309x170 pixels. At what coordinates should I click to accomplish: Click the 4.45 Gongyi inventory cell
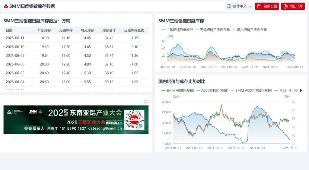[x=88, y=38]
